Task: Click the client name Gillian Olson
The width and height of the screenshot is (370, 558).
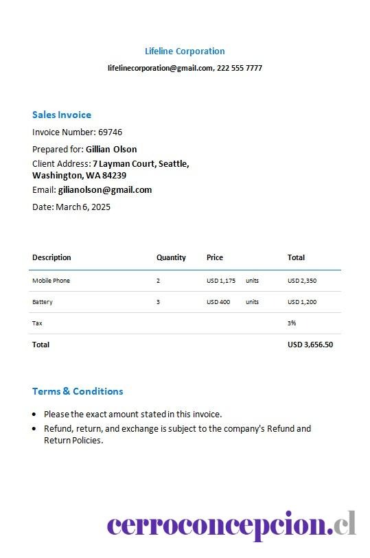Action: (111, 150)
